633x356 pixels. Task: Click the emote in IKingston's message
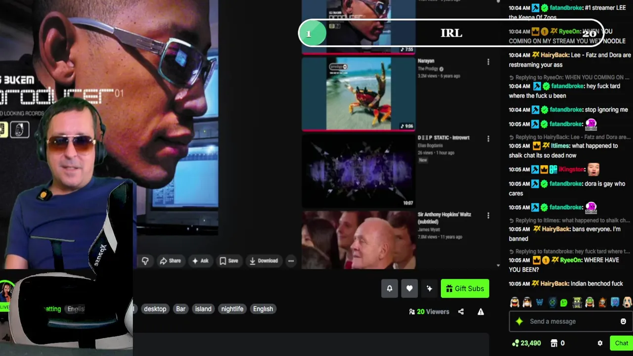(x=593, y=170)
